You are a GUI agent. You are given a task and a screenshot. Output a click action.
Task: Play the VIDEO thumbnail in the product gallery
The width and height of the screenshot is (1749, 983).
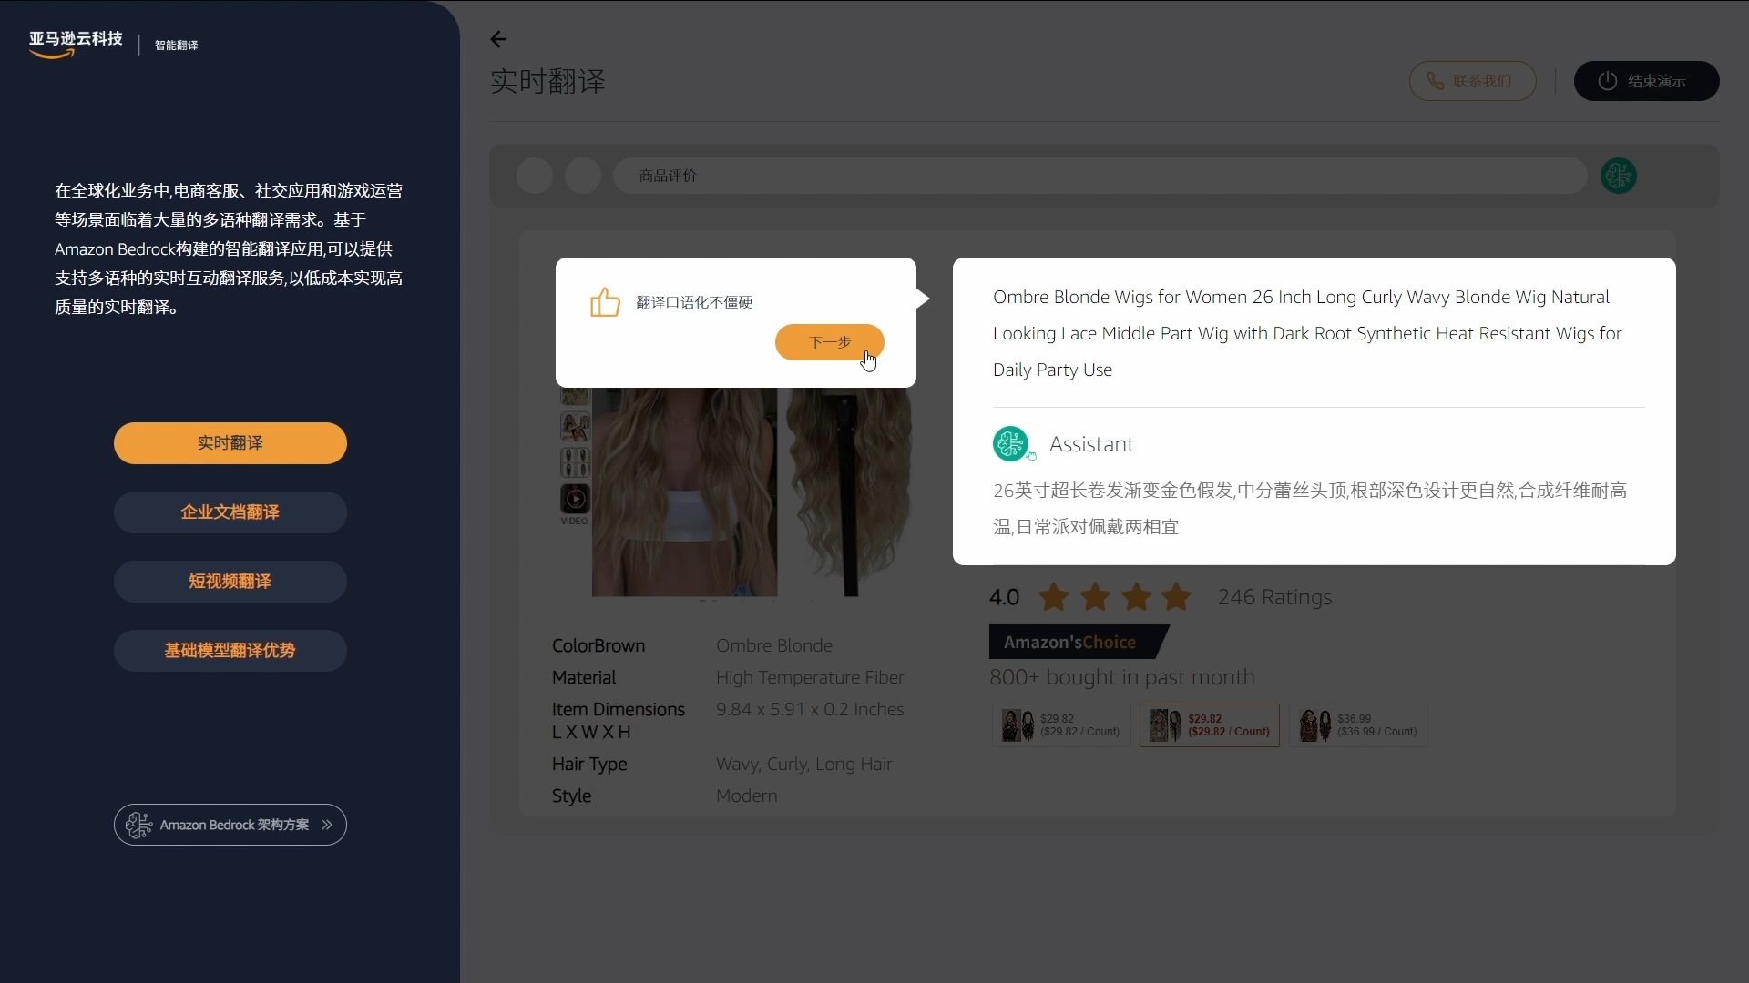click(575, 499)
